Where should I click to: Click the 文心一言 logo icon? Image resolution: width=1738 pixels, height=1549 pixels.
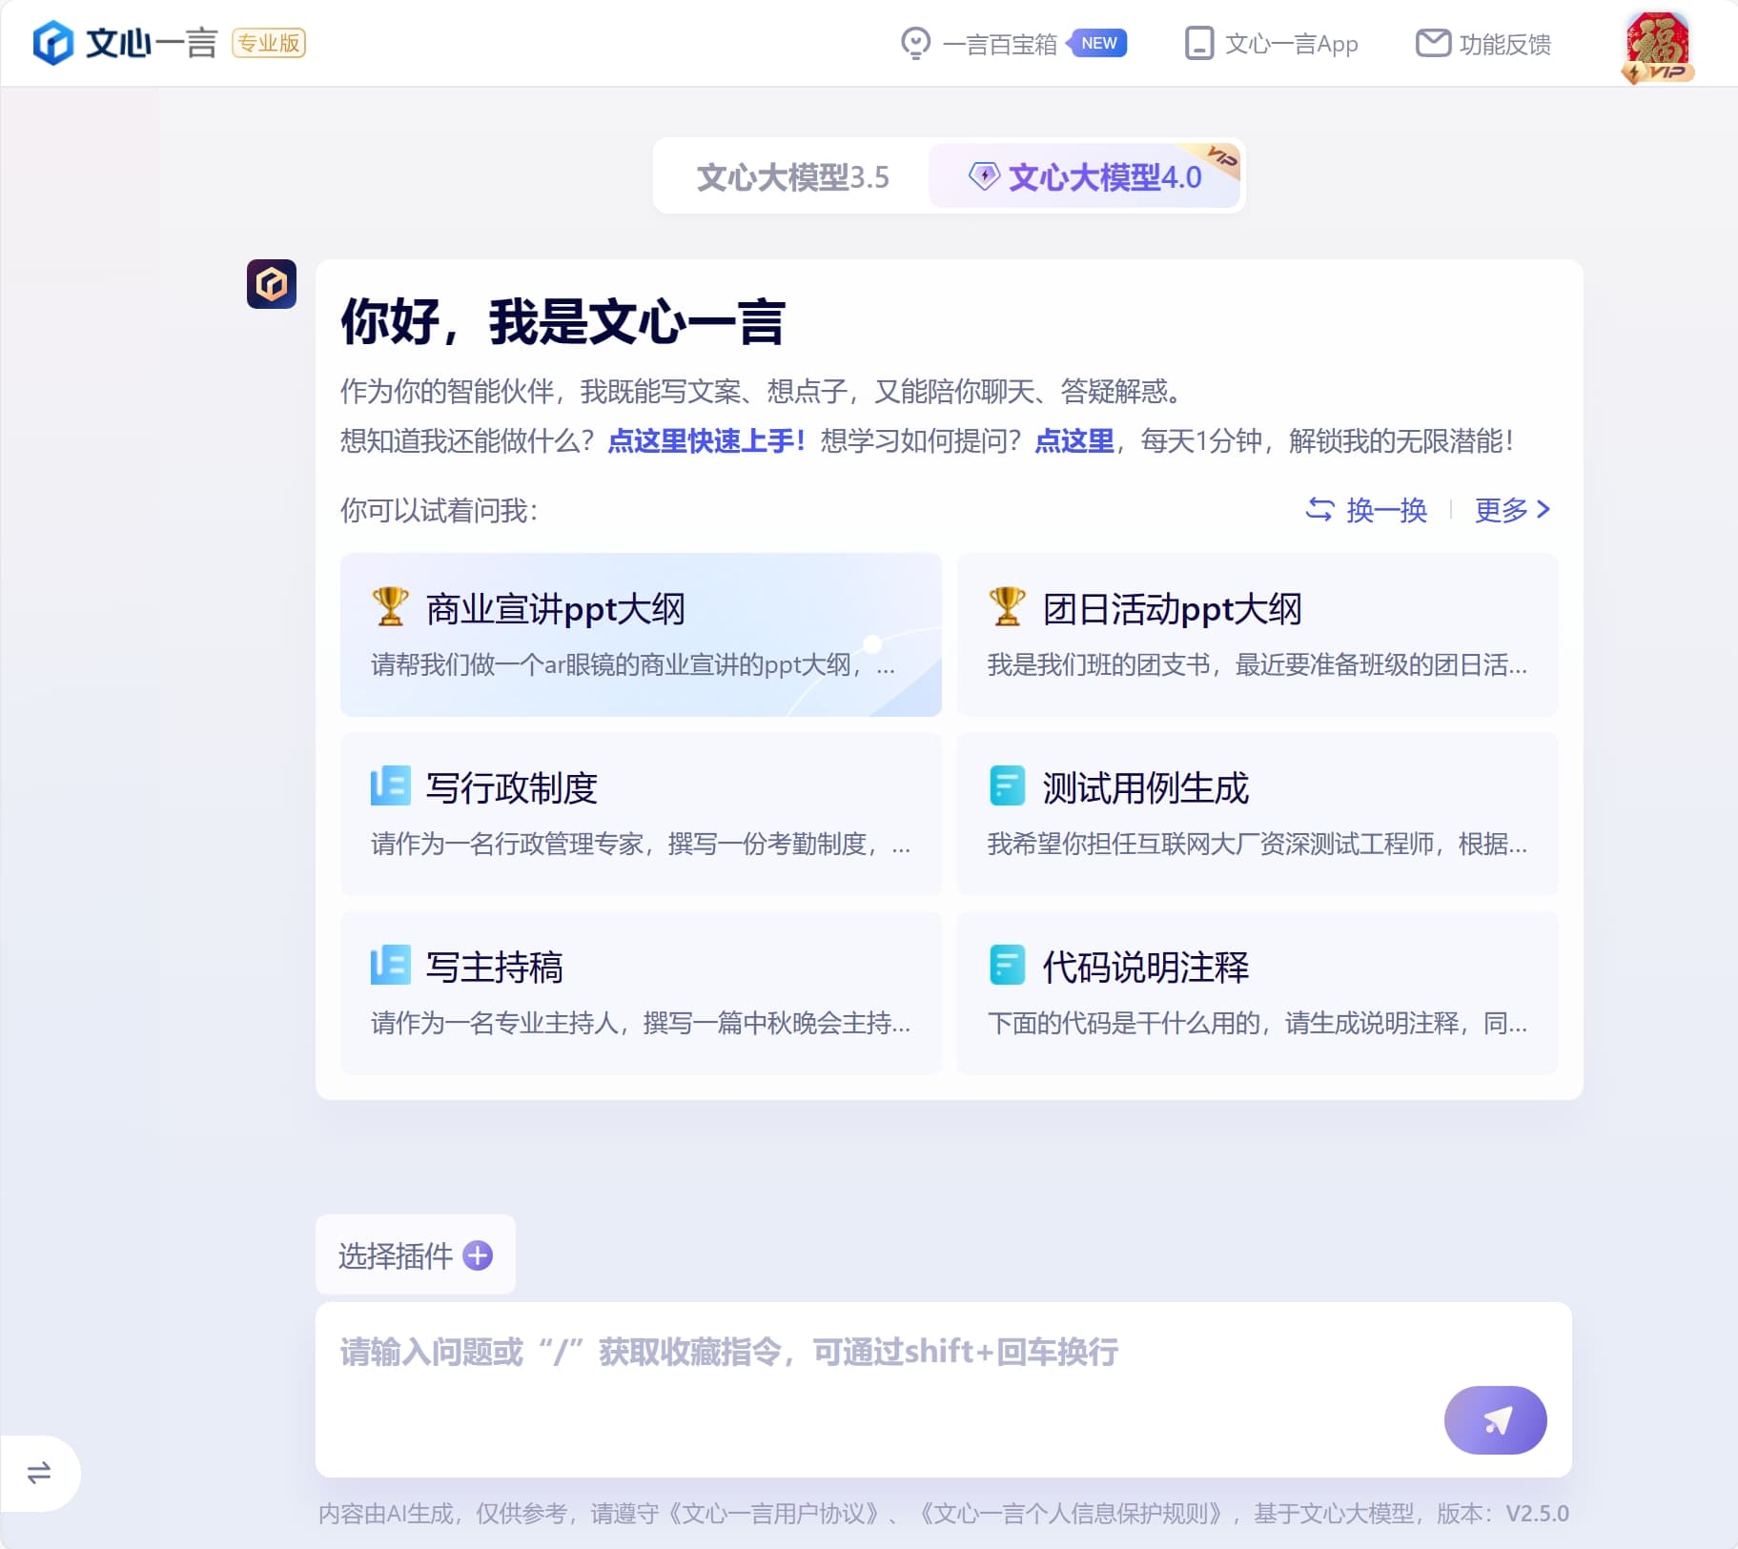[53, 43]
